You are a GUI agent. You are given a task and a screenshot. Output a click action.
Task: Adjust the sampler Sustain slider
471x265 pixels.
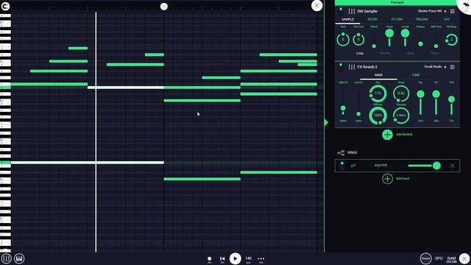pyautogui.click(x=405, y=38)
